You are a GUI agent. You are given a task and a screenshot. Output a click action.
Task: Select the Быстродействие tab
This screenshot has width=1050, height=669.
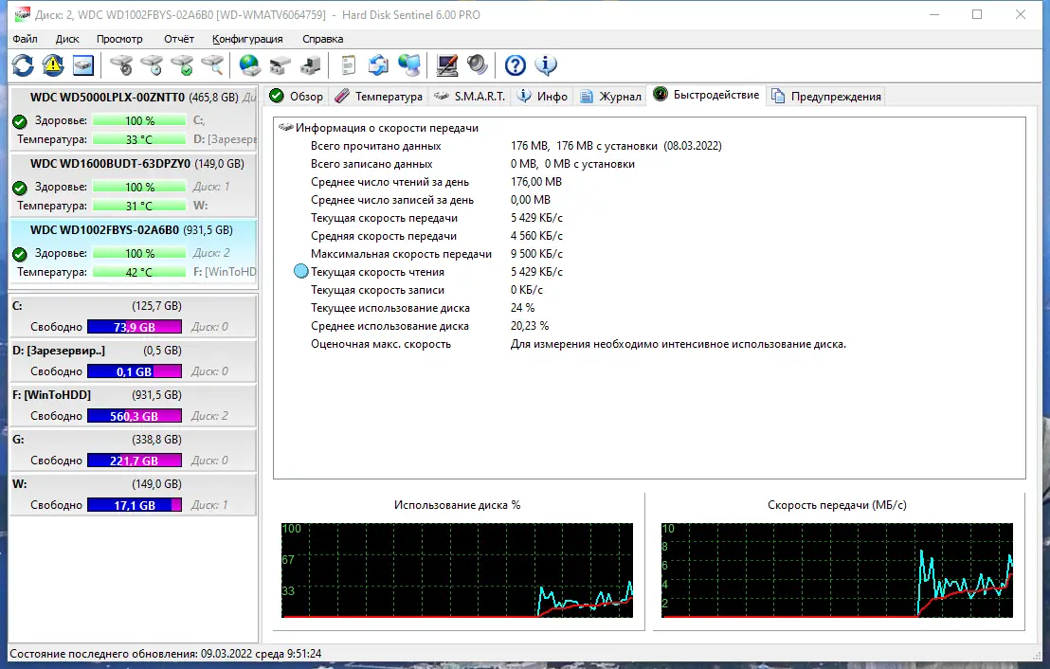(x=706, y=95)
